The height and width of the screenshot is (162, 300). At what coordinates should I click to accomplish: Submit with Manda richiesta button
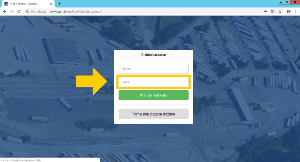154,95
